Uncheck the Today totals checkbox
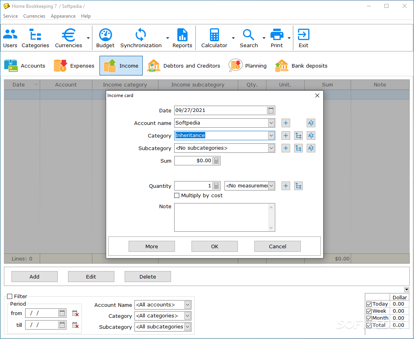The image size is (414, 339). click(x=369, y=304)
